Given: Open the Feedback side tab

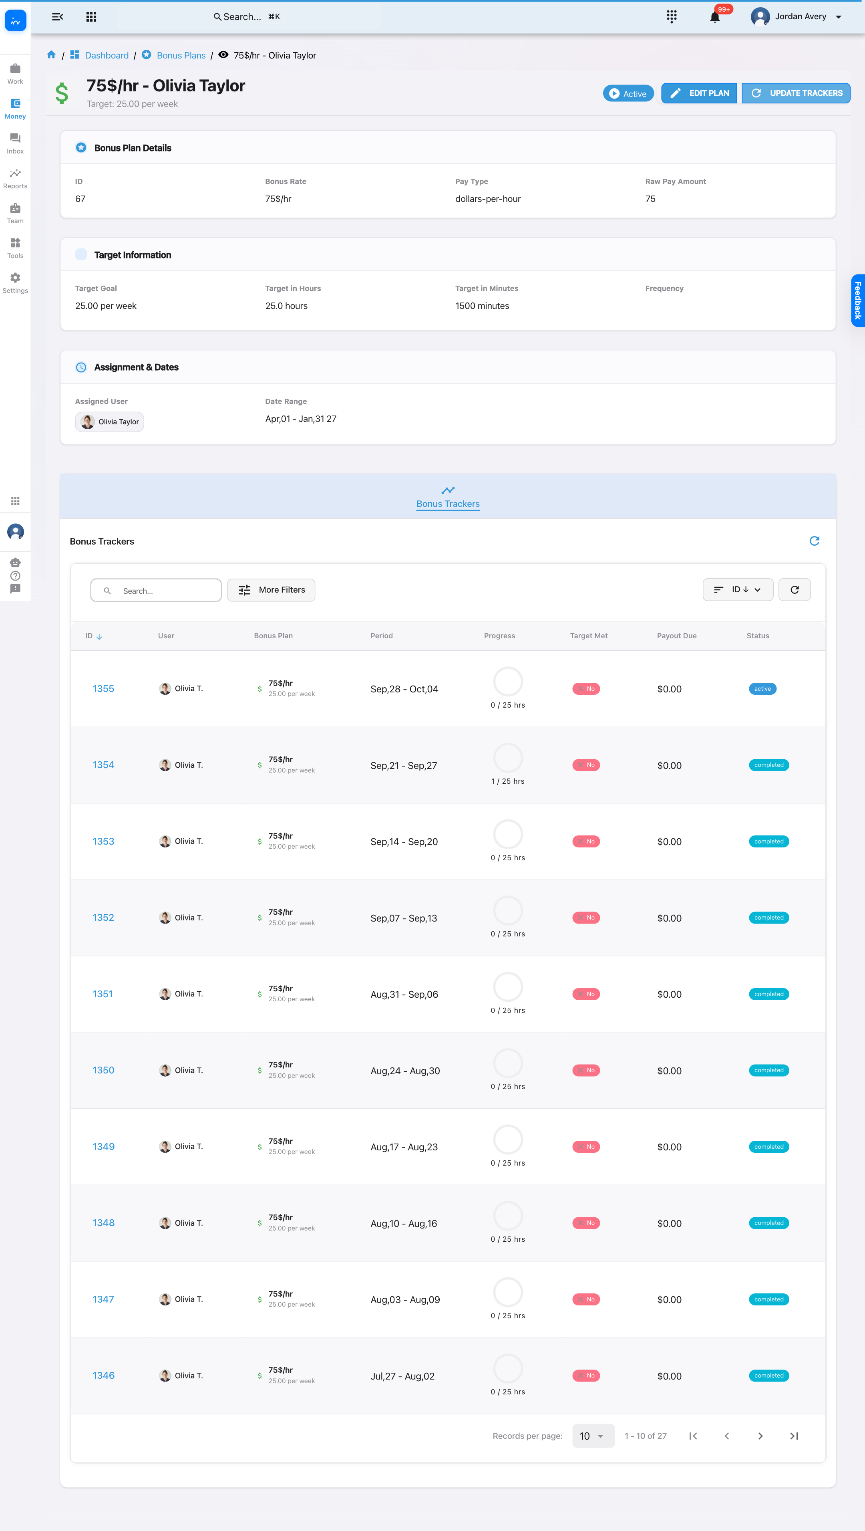Looking at the screenshot, I should 857,300.
